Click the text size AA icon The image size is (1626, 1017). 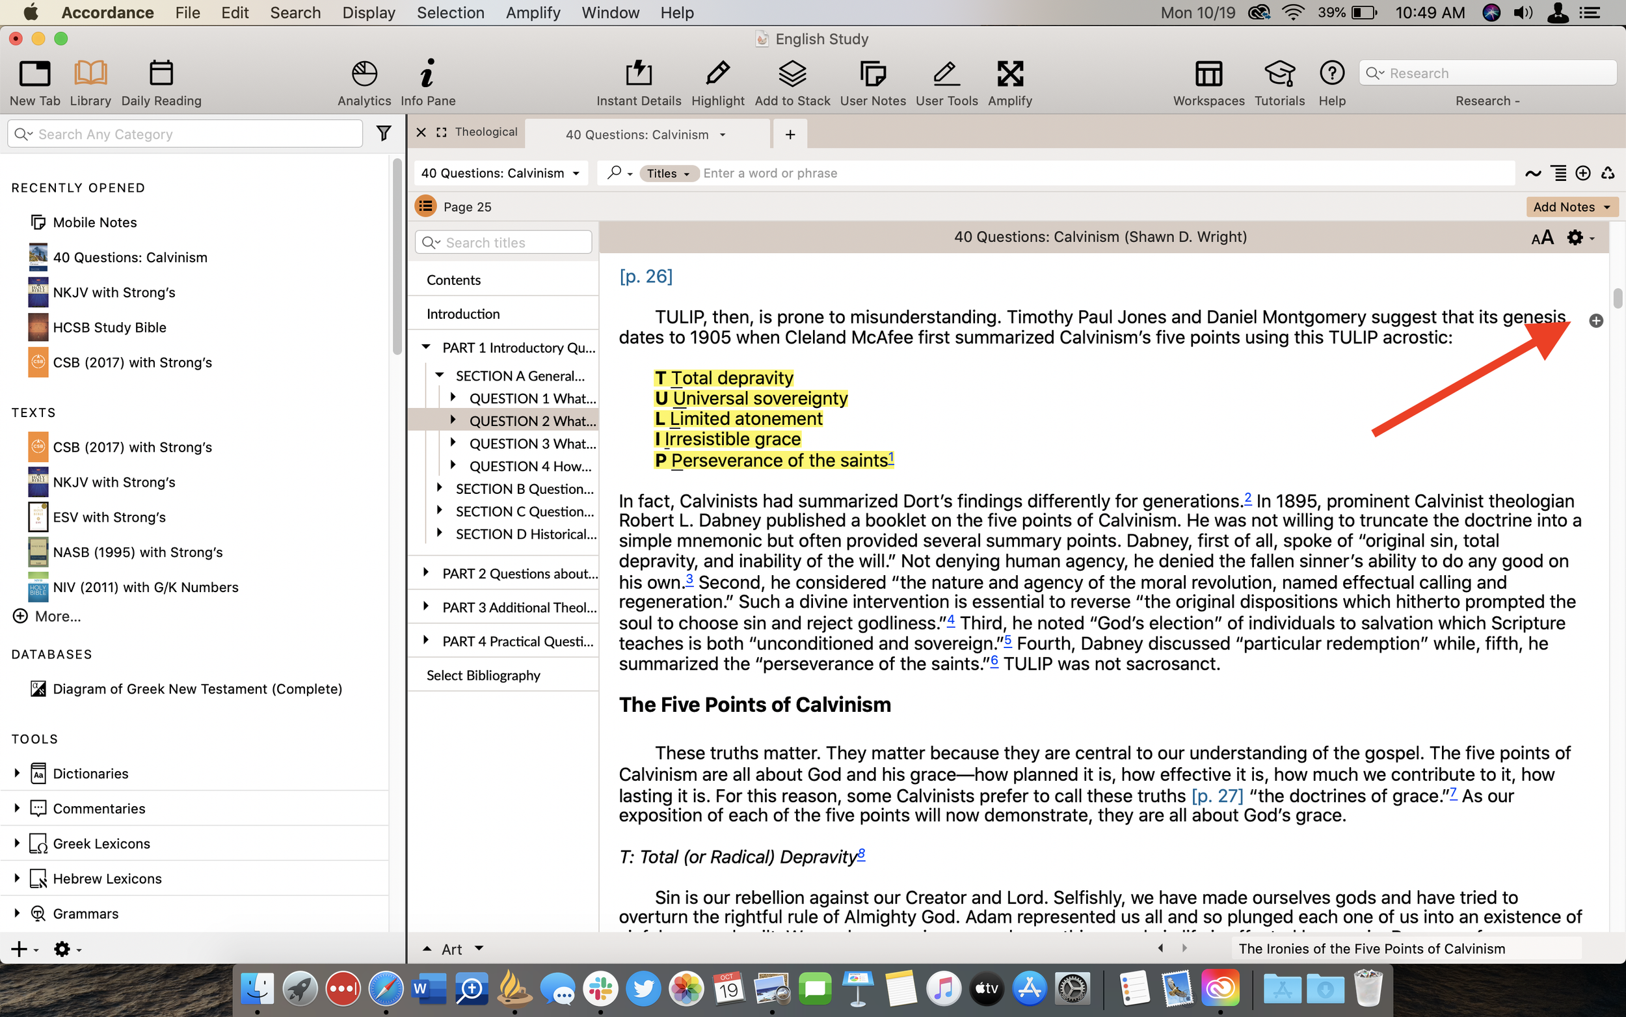[1542, 237]
